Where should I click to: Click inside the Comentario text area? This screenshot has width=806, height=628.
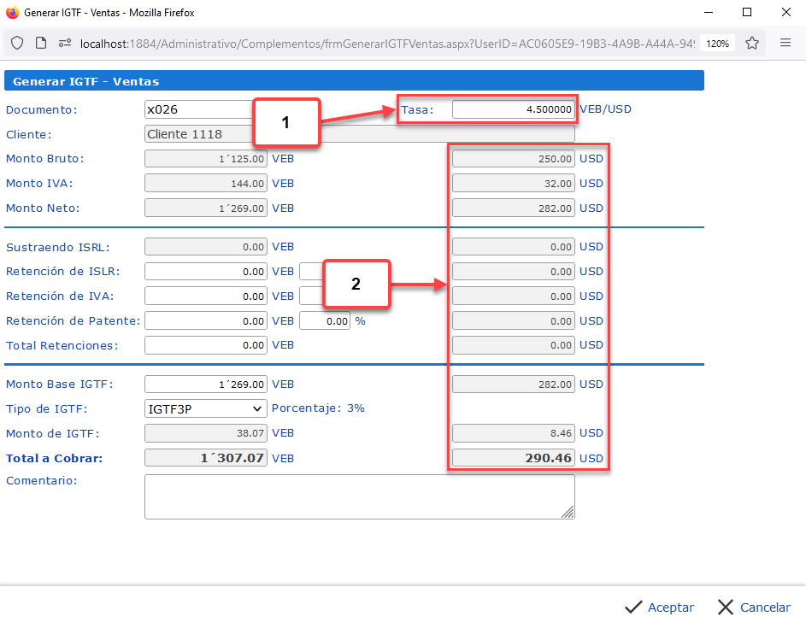(359, 496)
